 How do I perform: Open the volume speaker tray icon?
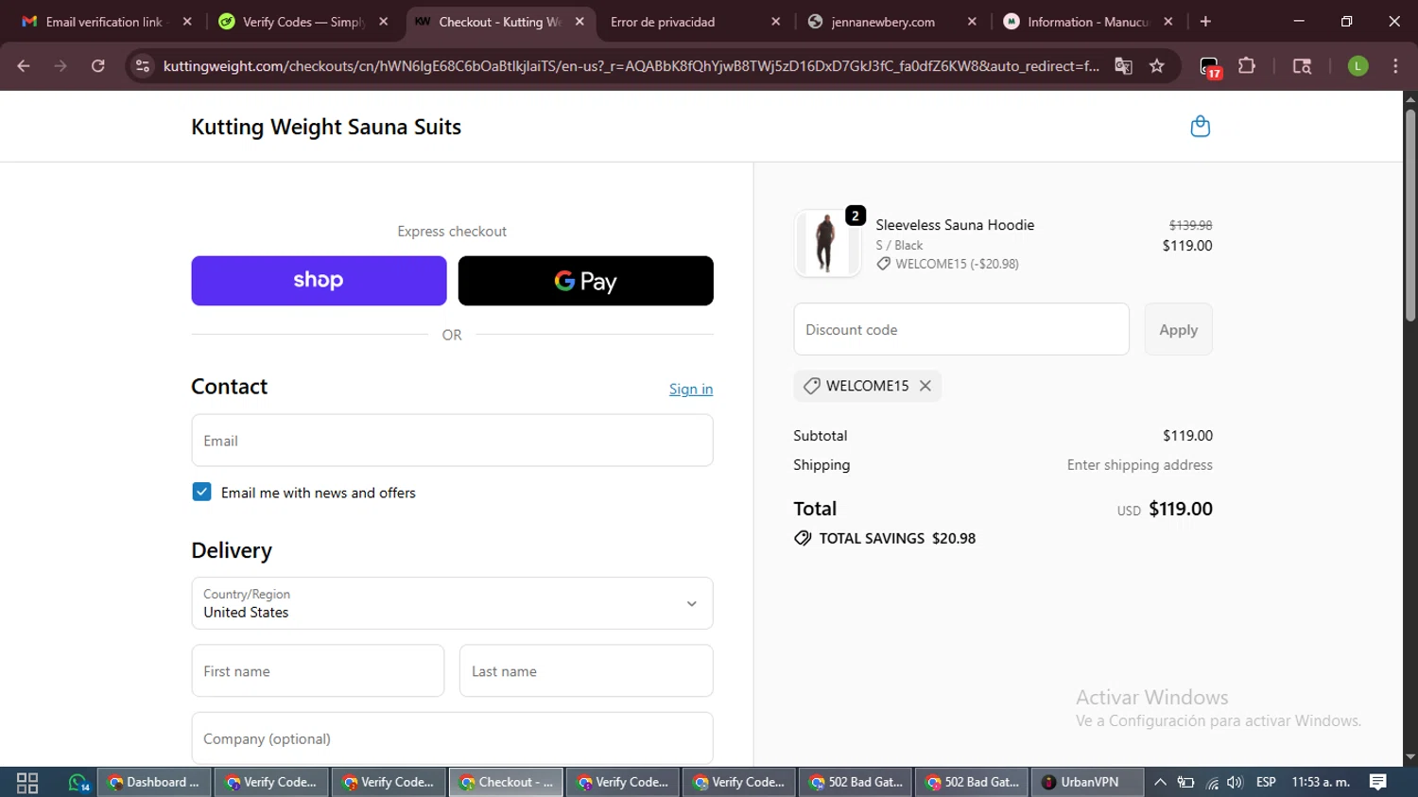1235,782
